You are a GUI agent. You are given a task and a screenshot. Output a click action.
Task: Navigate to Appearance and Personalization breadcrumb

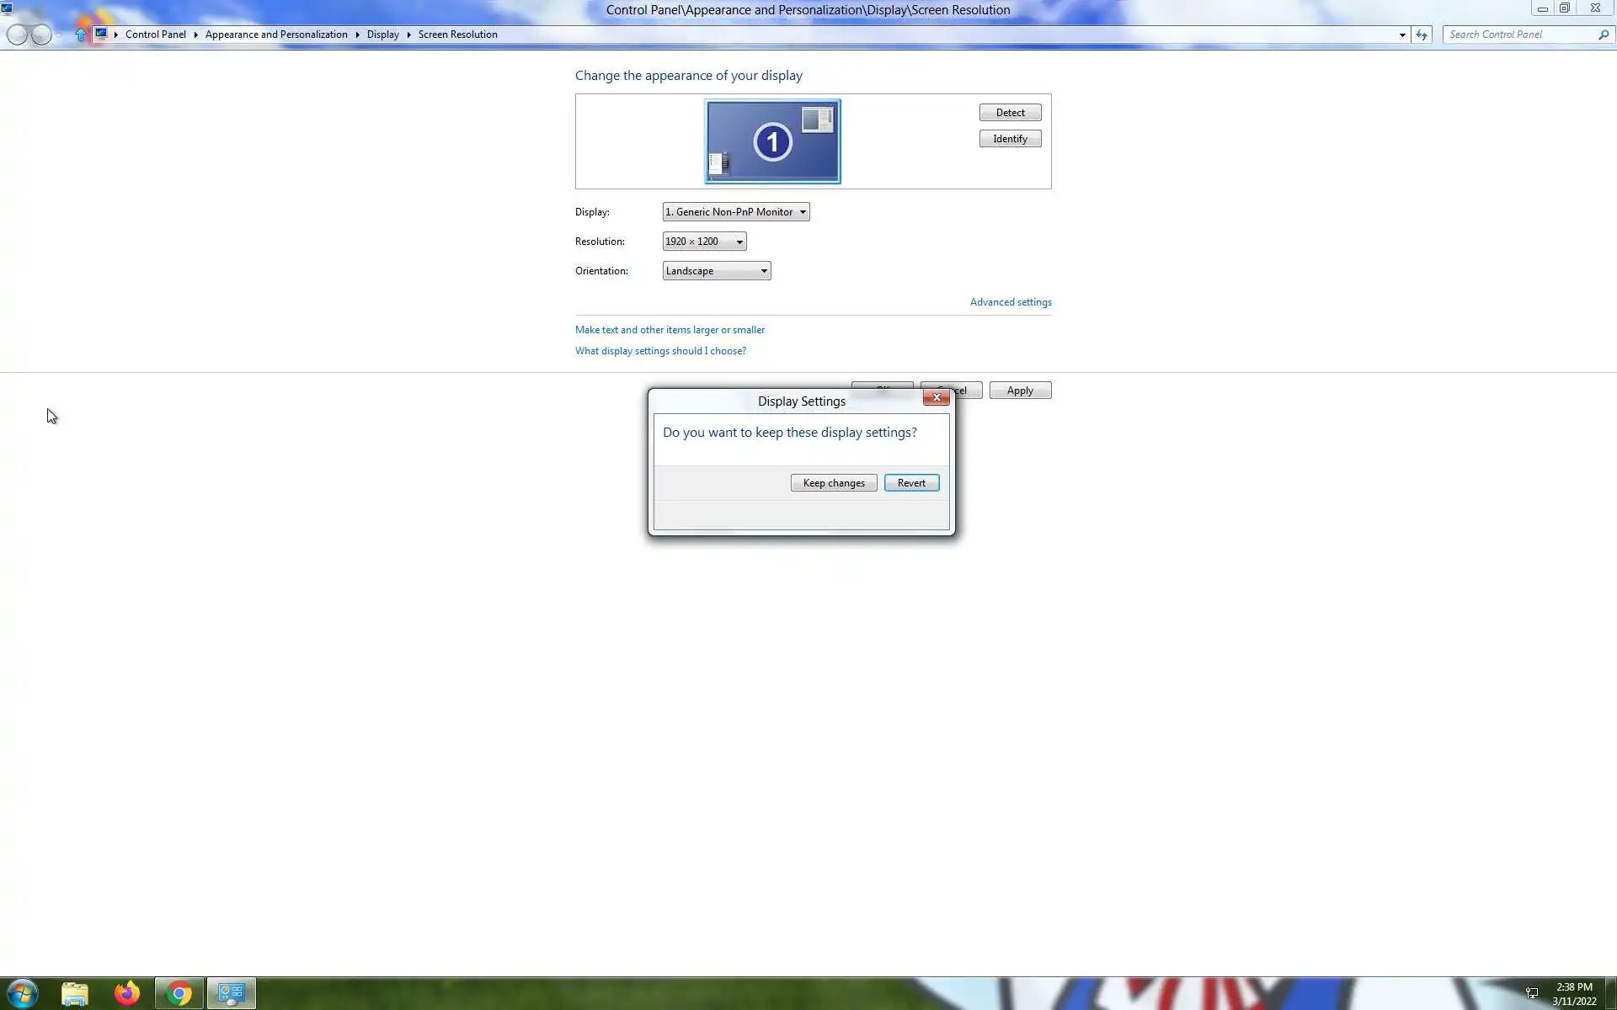pyautogui.click(x=276, y=35)
